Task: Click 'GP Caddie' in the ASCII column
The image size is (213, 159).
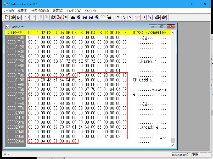Action: [142, 80]
